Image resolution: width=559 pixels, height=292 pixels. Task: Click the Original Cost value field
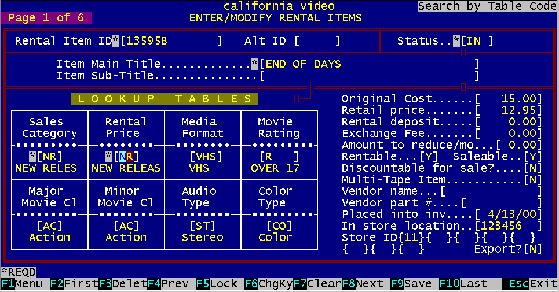[x=509, y=99]
